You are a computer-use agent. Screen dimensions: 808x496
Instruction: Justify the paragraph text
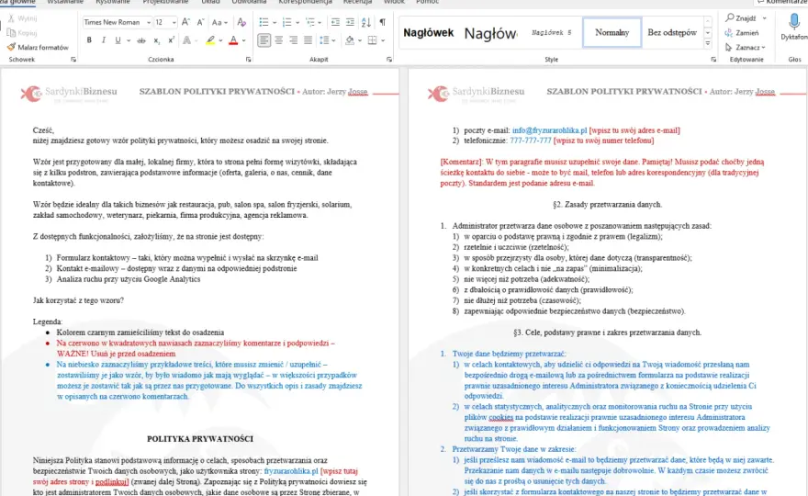tap(308, 40)
